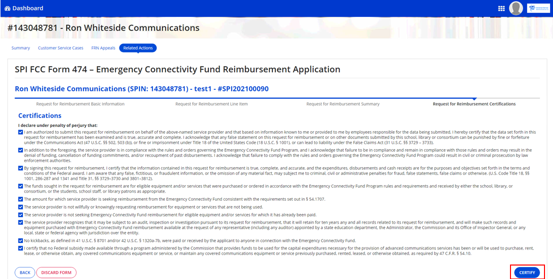Uncheck the 'I am authorized to submit' certification
This screenshot has height=279, width=553.
20,132
